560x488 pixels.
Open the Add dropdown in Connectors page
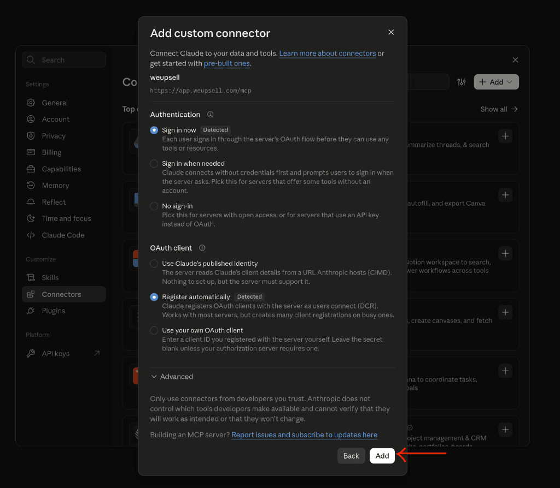[x=496, y=82]
